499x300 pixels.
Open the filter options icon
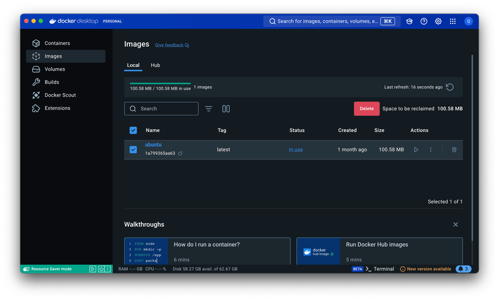209,108
